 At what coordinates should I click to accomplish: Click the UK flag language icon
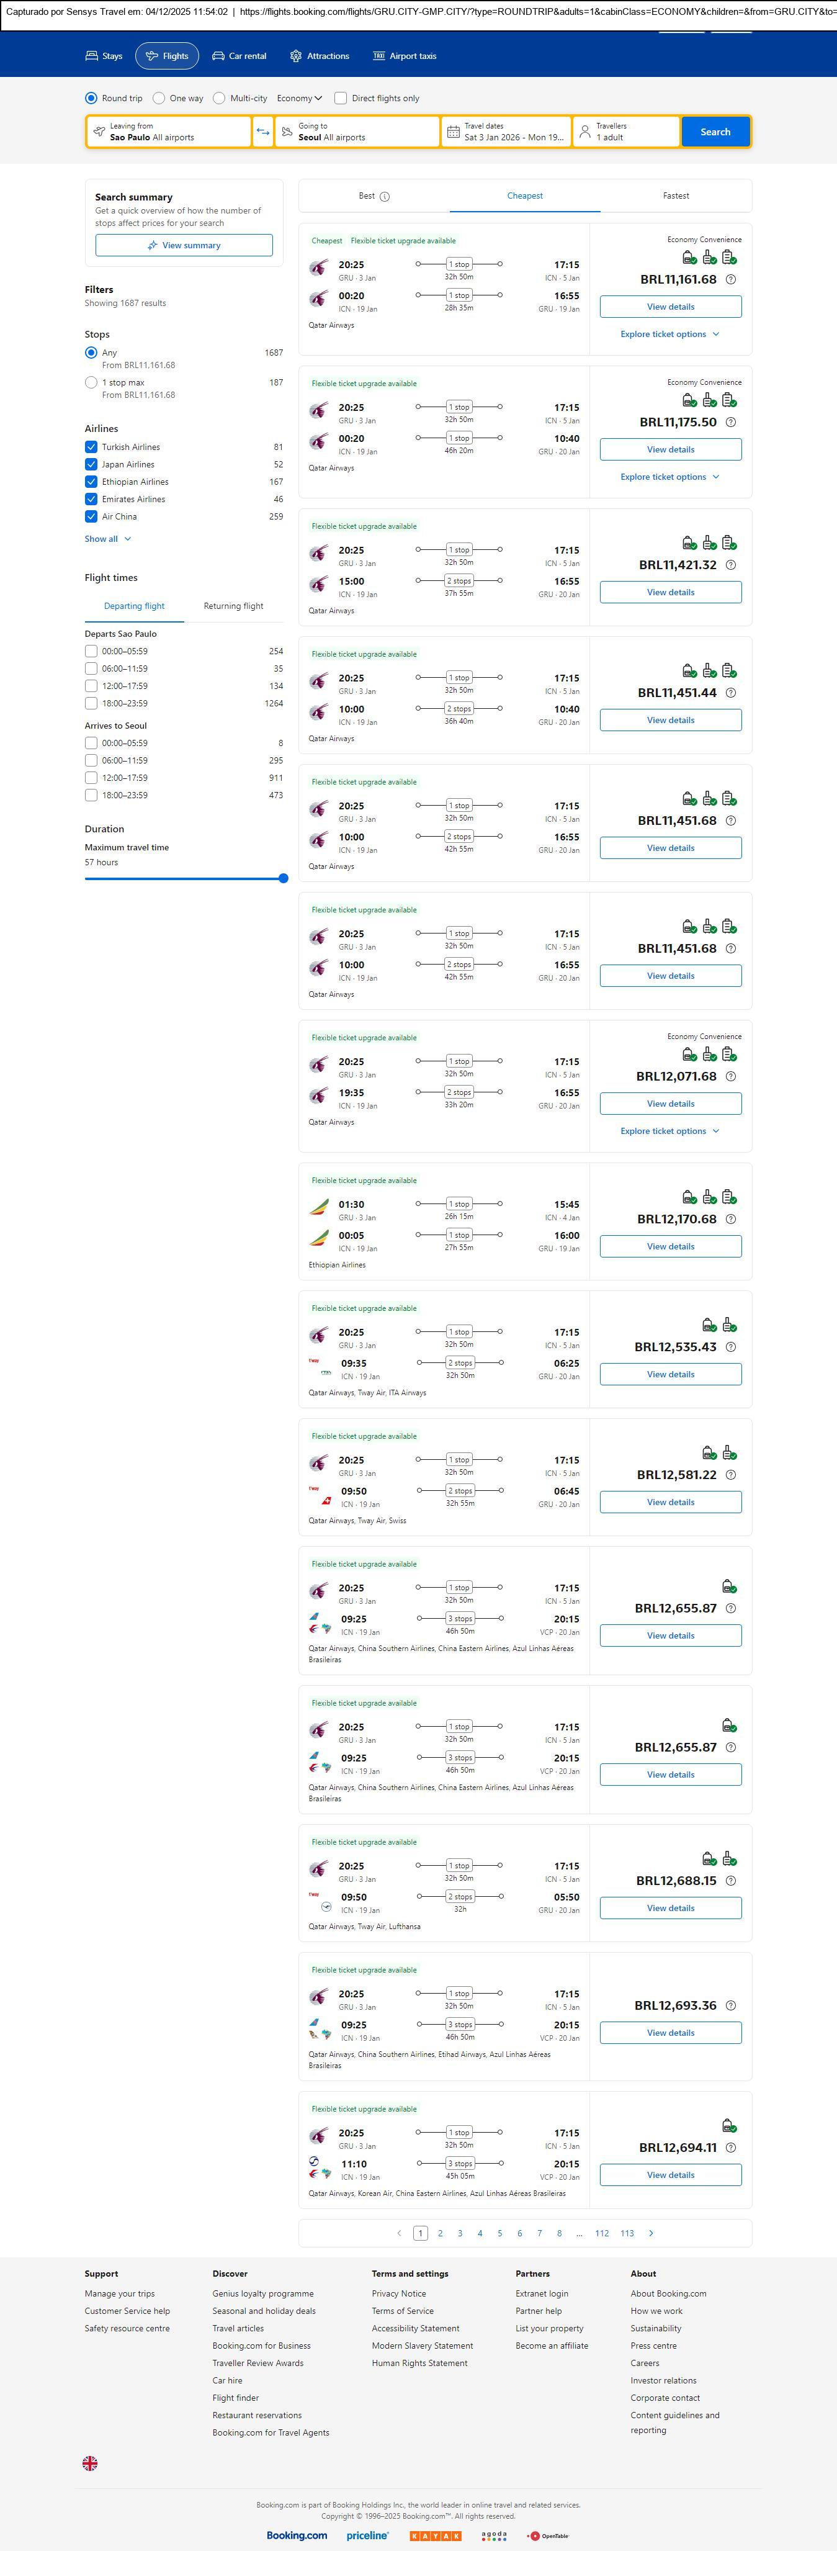pos(90,2463)
